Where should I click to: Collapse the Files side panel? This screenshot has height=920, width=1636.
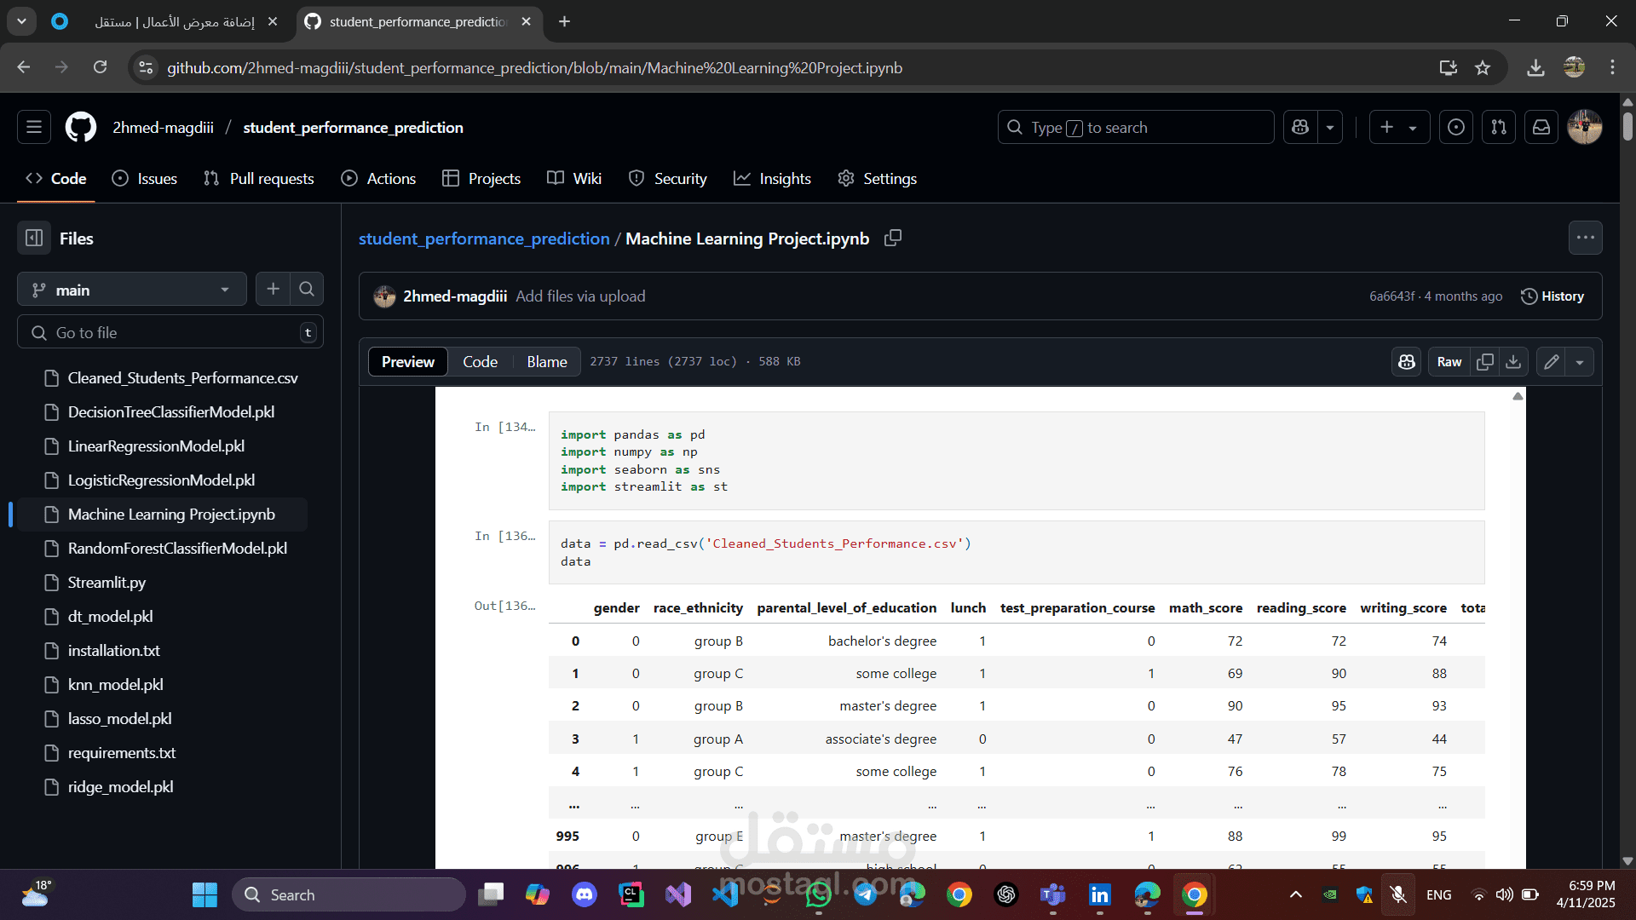pyautogui.click(x=34, y=239)
